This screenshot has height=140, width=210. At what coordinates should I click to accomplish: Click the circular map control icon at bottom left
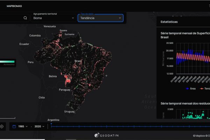pos(2,126)
